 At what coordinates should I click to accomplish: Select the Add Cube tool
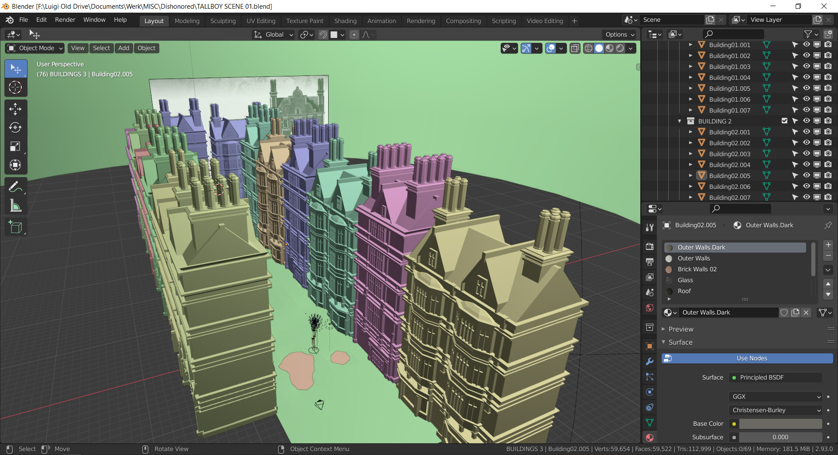coord(15,227)
